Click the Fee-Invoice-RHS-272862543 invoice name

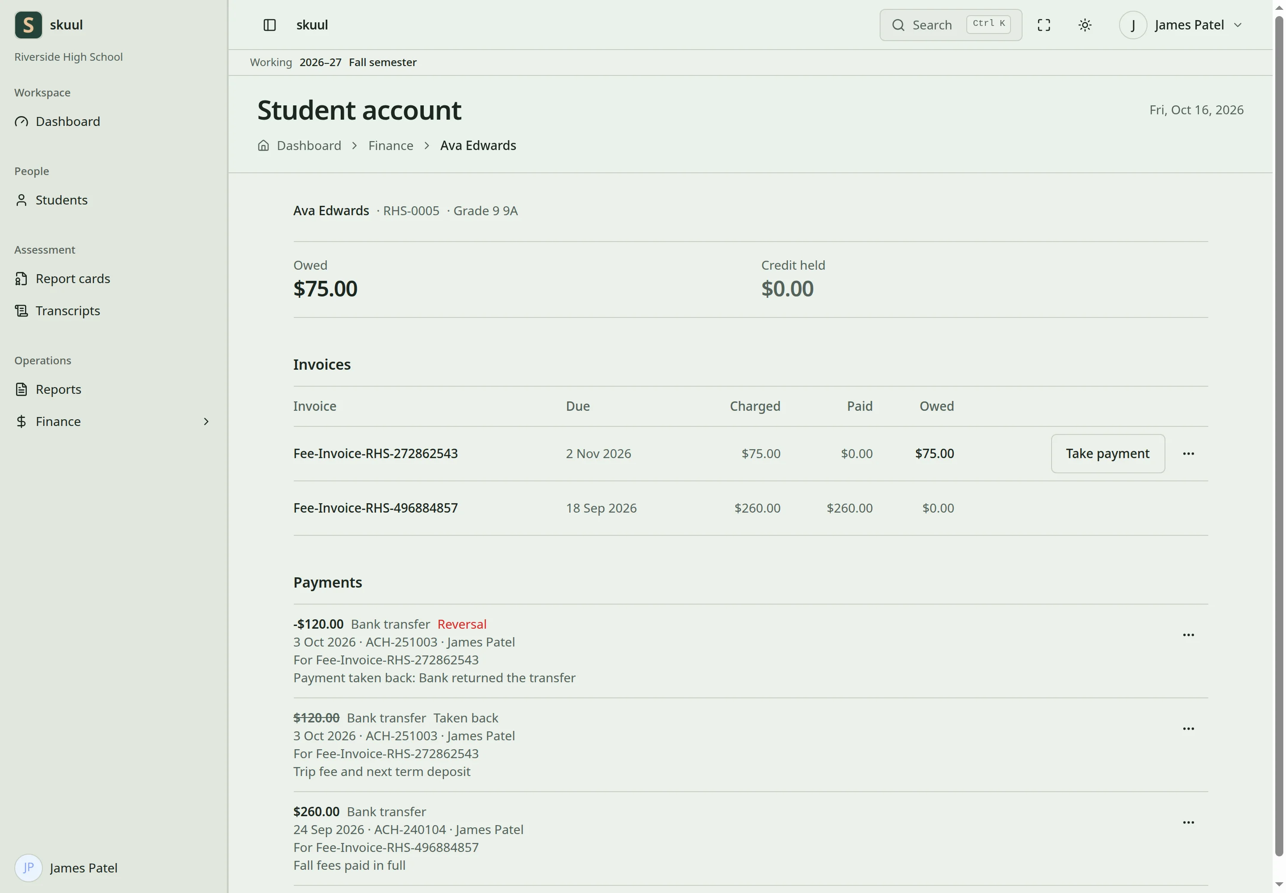376,454
